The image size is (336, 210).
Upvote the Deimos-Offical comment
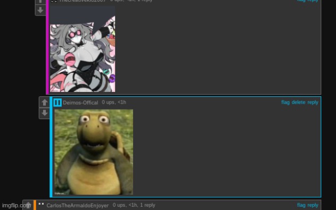(x=44, y=102)
